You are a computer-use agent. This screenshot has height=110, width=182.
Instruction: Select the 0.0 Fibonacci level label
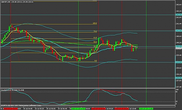(x=96, y=61)
